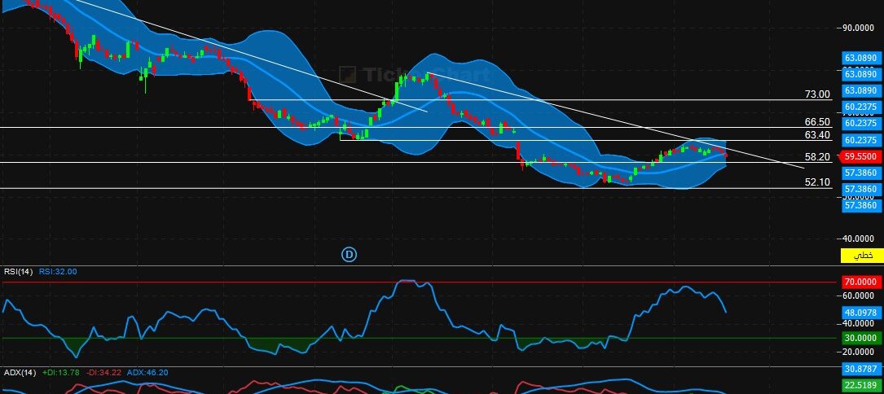Click the green 30.0000 RSI oversold tag
Viewport: 884px width, 394px height.
(x=860, y=338)
